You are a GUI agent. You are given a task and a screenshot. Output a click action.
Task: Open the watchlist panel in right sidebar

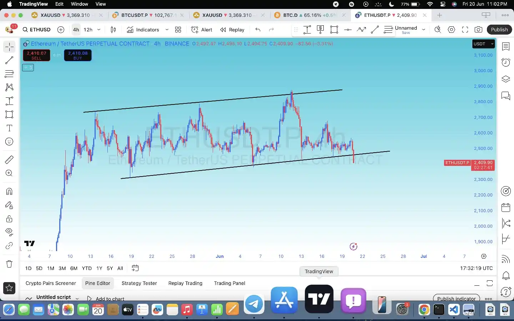click(506, 46)
